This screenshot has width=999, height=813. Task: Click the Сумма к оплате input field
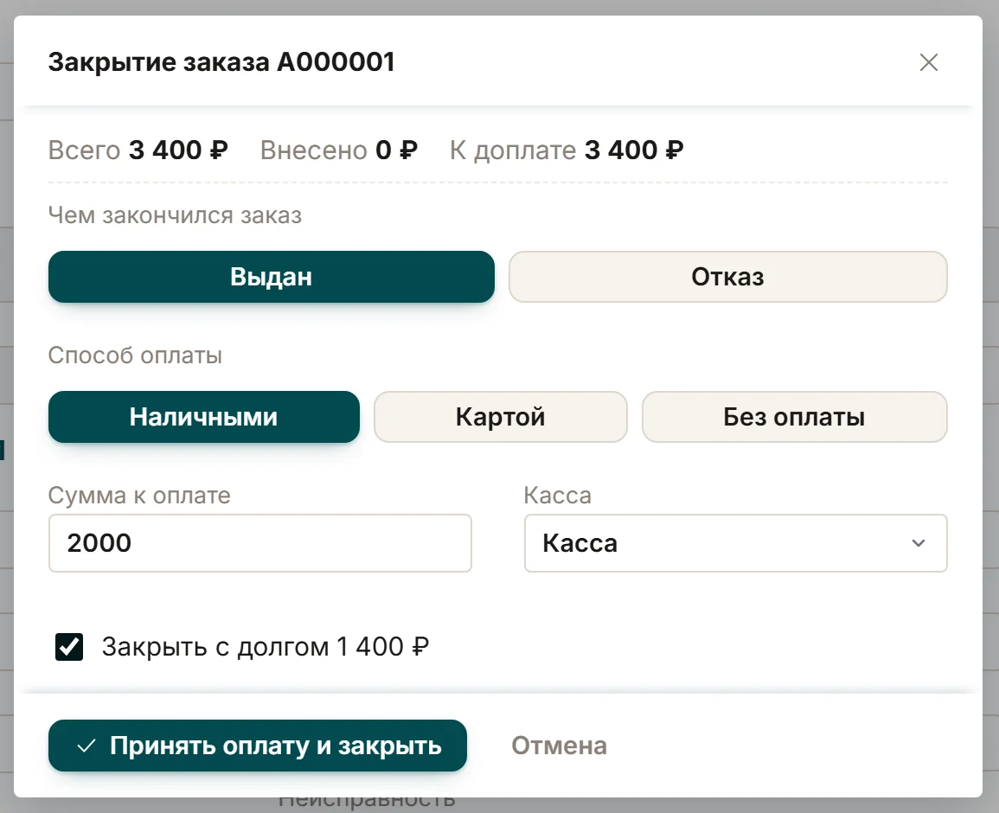[260, 543]
